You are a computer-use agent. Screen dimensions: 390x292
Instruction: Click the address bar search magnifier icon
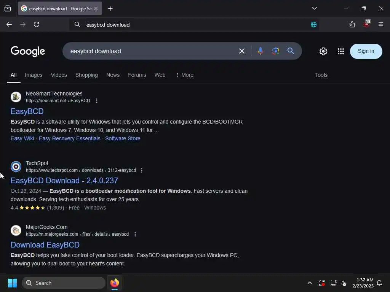click(x=77, y=24)
